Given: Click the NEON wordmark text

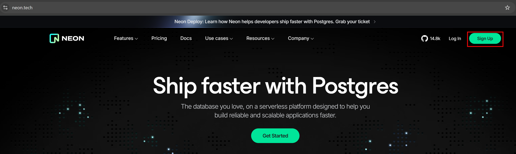Looking at the screenshot, I should pos(73,38).
